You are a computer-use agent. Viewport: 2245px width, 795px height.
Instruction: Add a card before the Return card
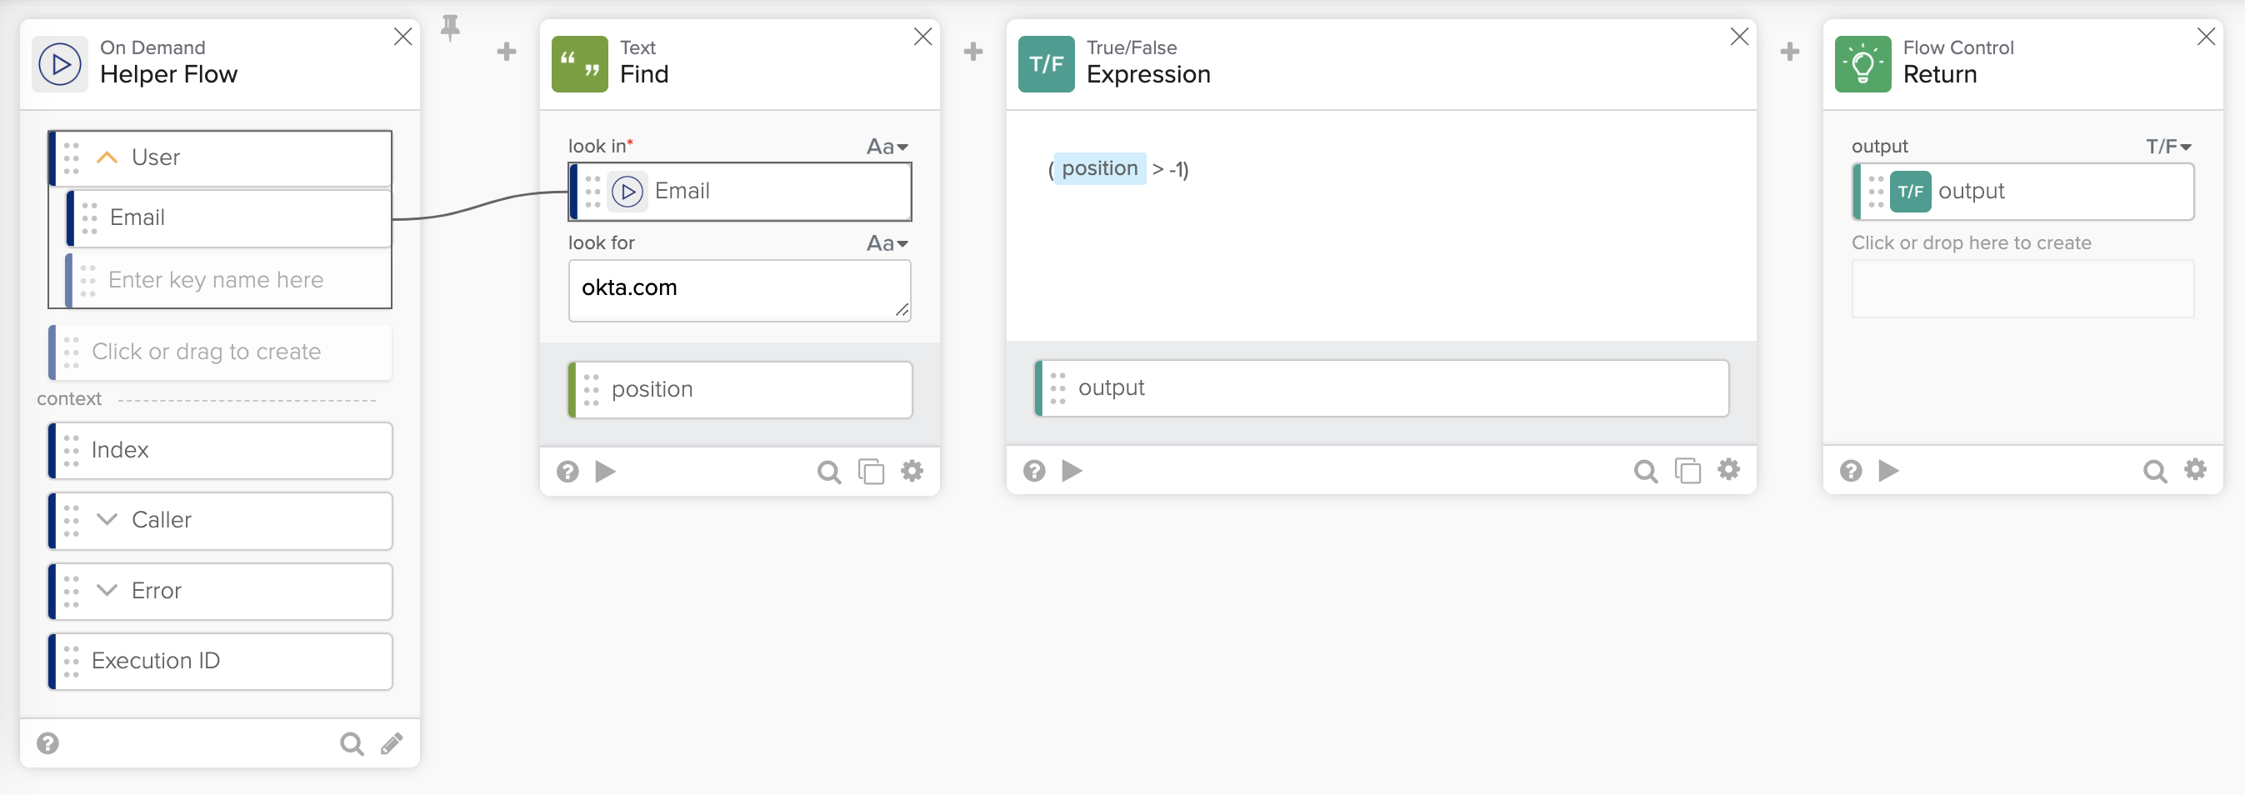click(x=1789, y=52)
